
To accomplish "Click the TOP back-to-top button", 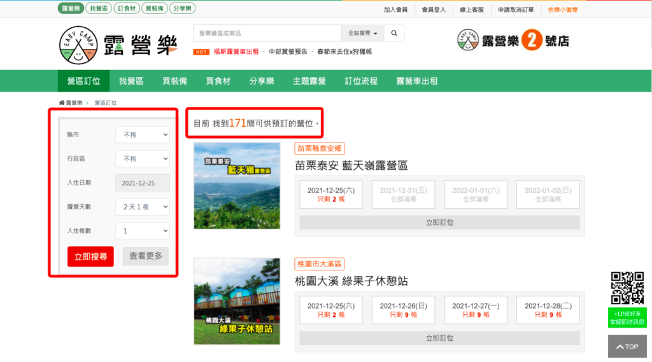I will (x=627, y=346).
